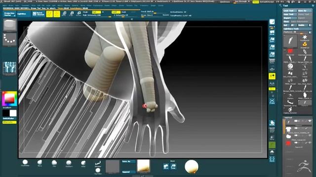Viewport: 316px width, 177px height.
Task: Click the AAHalf icon
Action: tap(272, 55)
